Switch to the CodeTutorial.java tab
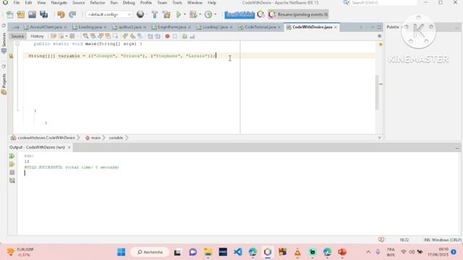This screenshot has height=260, width=463. tap(260, 27)
